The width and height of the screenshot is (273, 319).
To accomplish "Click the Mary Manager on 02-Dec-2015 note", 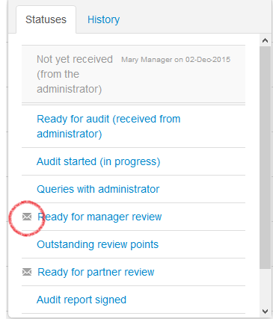I will (176, 60).
